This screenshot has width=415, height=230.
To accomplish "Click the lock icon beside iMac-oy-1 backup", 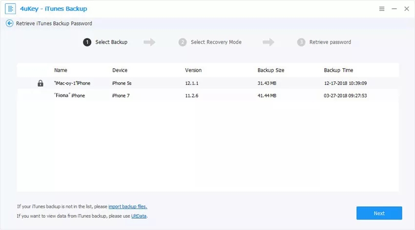I will coord(41,83).
